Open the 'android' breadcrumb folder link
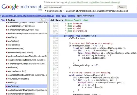 (x=72, y=16)
